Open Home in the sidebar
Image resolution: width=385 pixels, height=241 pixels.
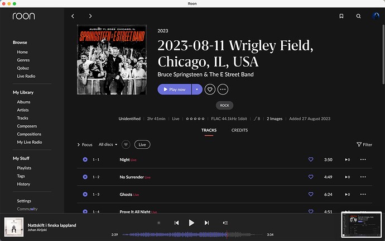(22, 52)
